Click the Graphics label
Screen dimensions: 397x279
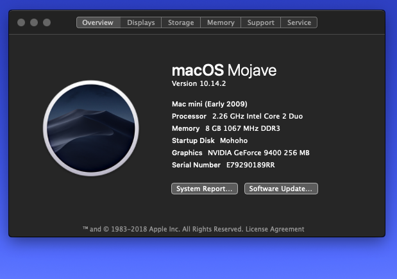(187, 153)
